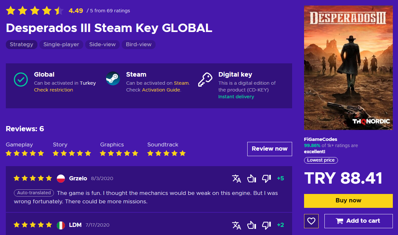Click Poland flag next to Grzelo
This screenshot has height=235, width=398.
click(x=61, y=178)
